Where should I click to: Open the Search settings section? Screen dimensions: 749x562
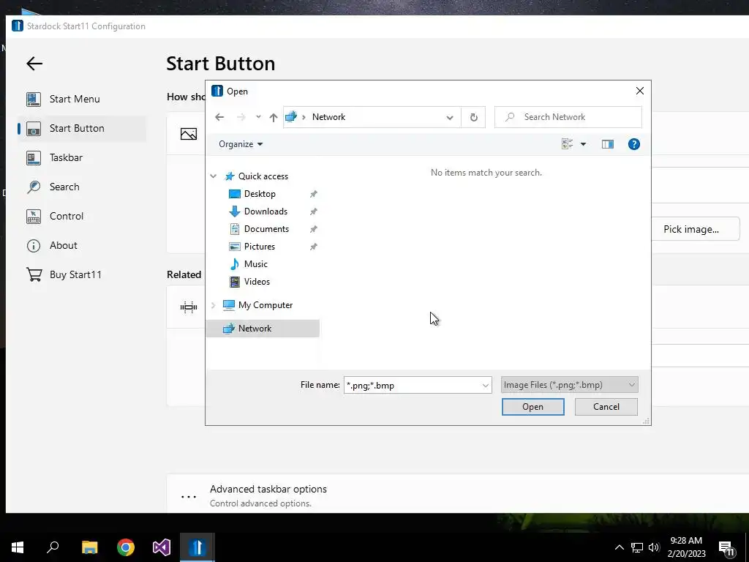point(64,187)
